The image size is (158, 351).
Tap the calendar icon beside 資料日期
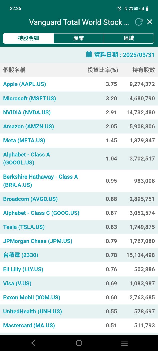point(89,54)
